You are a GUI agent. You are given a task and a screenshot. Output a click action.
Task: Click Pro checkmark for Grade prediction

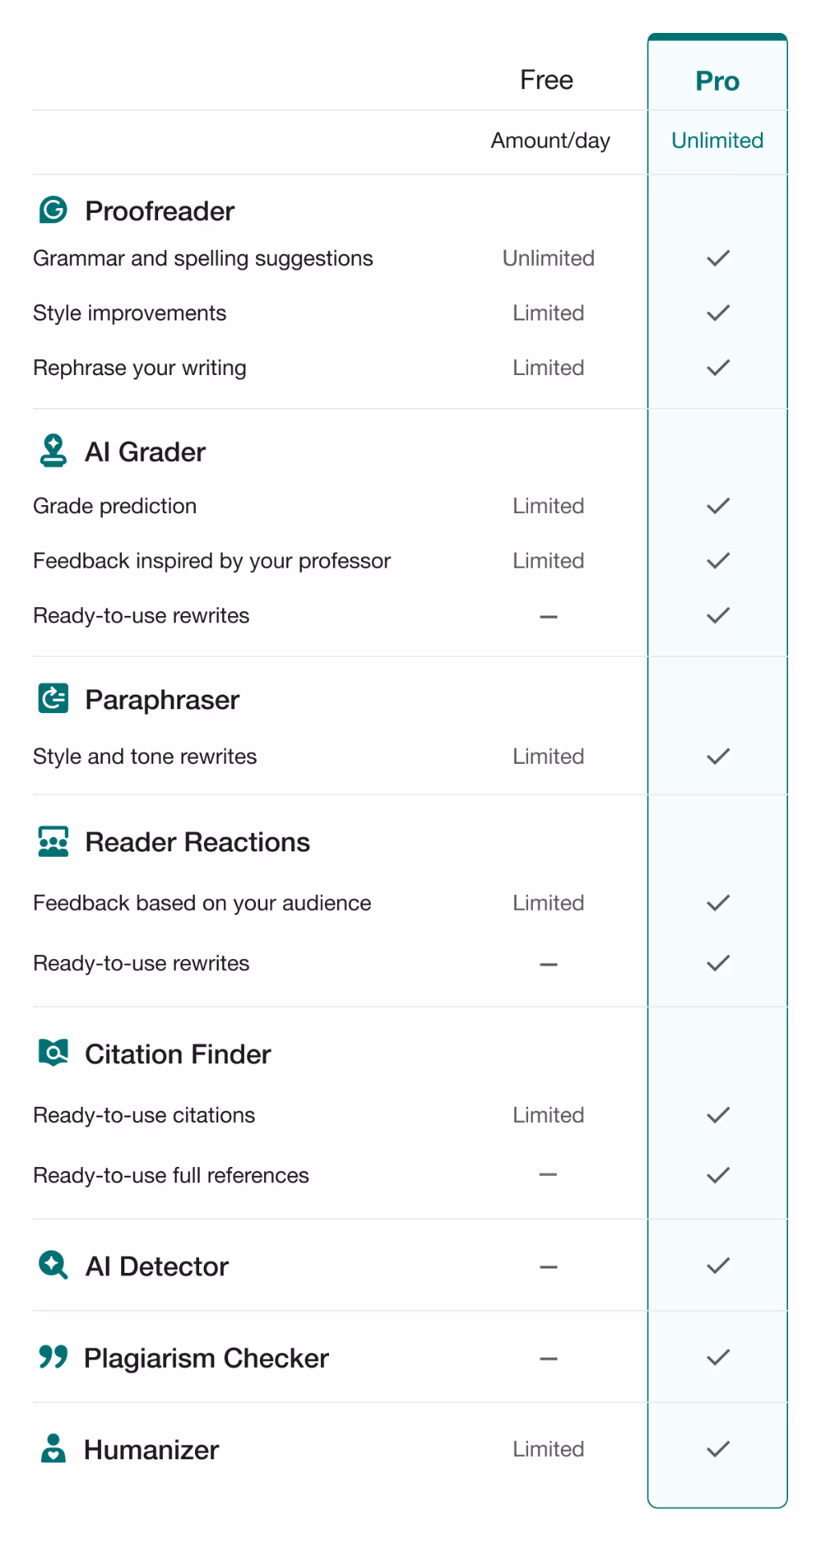tap(717, 506)
